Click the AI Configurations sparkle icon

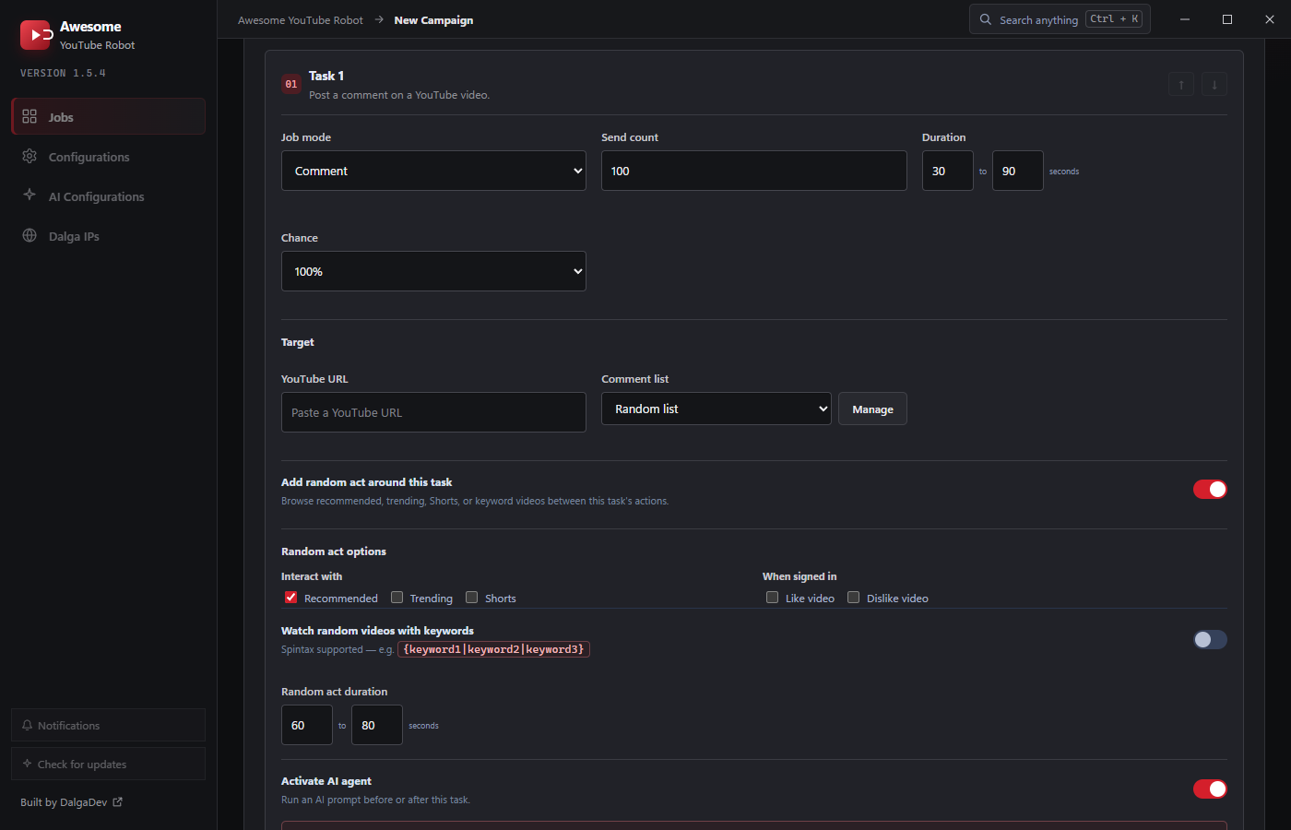pos(30,196)
